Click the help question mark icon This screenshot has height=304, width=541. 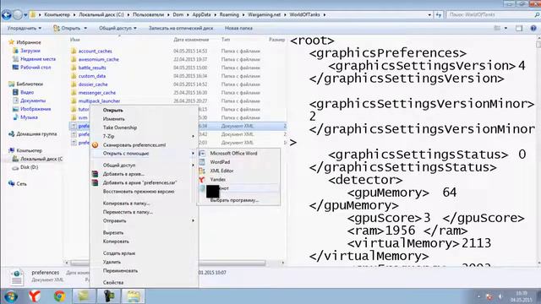click(533, 28)
